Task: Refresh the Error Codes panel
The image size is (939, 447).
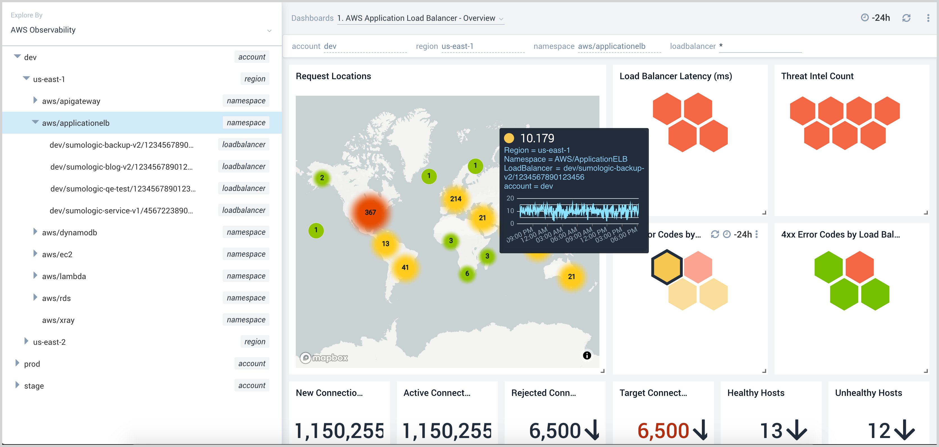Action: (714, 234)
